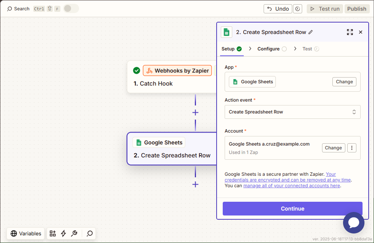Image resolution: width=374 pixels, height=243 pixels.
Task: Select the Google Sheets badge on canvas step
Action: [x=159, y=143]
